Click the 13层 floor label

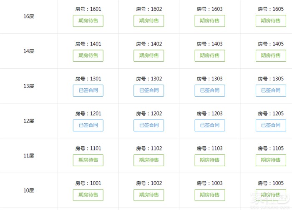pyautogui.click(x=29, y=86)
